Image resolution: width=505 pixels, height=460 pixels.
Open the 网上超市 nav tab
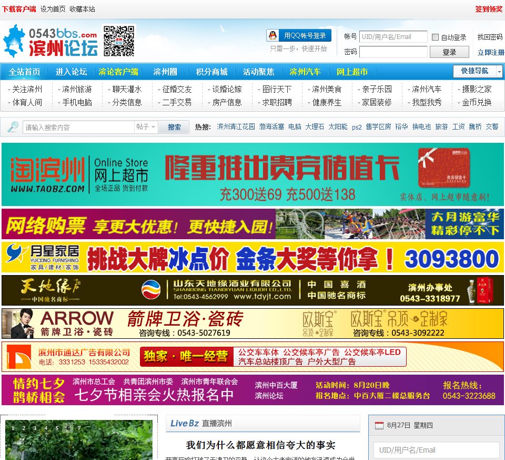click(x=352, y=72)
